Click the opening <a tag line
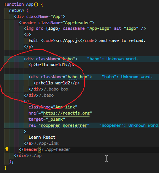 [26, 101]
